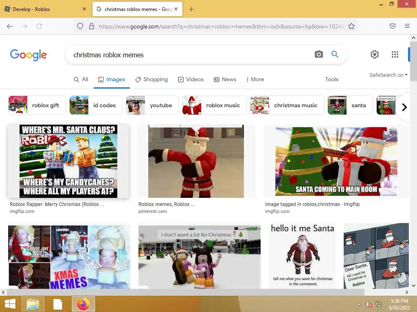This screenshot has height=312, width=417.
Task: Select the roblox music suggestion chip
Action: tap(214, 105)
